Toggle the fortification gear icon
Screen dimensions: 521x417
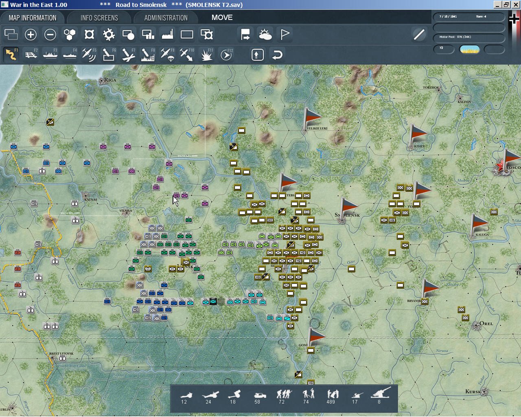pyautogui.click(x=109, y=35)
